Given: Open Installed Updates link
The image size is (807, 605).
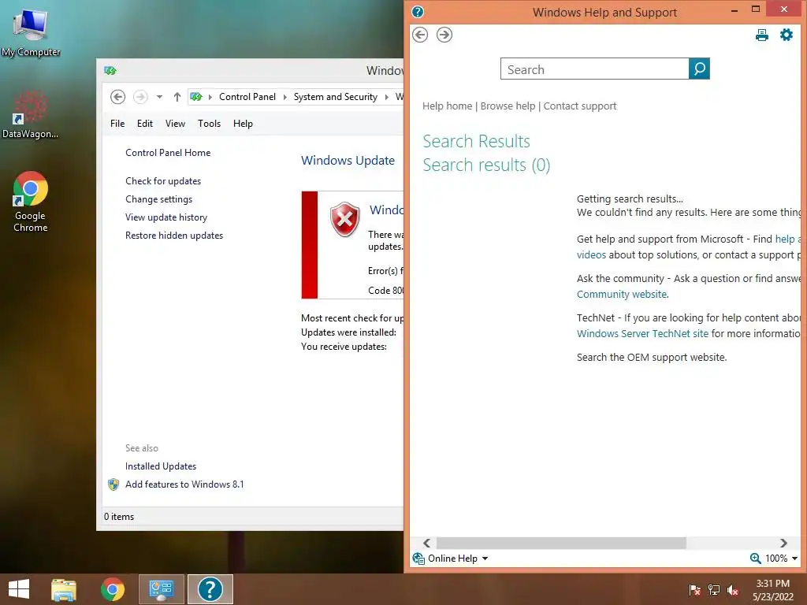Looking at the screenshot, I should 161,466.
